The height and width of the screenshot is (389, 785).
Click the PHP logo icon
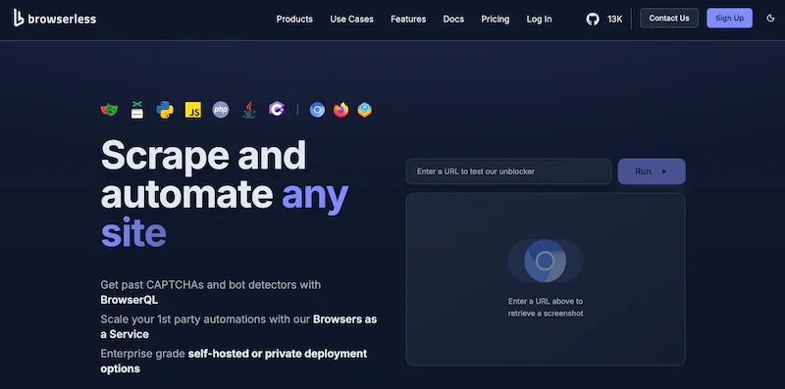tap(221, 110)
